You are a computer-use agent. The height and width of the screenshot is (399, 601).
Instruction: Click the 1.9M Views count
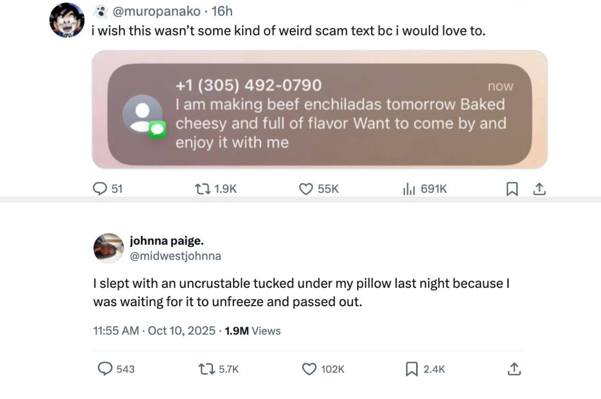[x=252, y=331]
